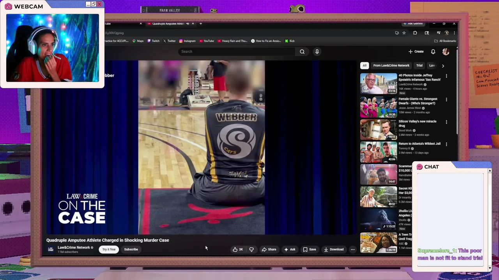This screenshot has width=499, height=280.
Task: Click the install/cast icon left of the star
Action: [x=397, y=33]
